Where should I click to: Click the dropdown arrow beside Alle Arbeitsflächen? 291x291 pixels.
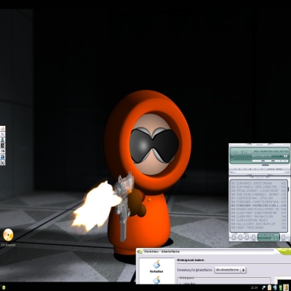(244, 270)
